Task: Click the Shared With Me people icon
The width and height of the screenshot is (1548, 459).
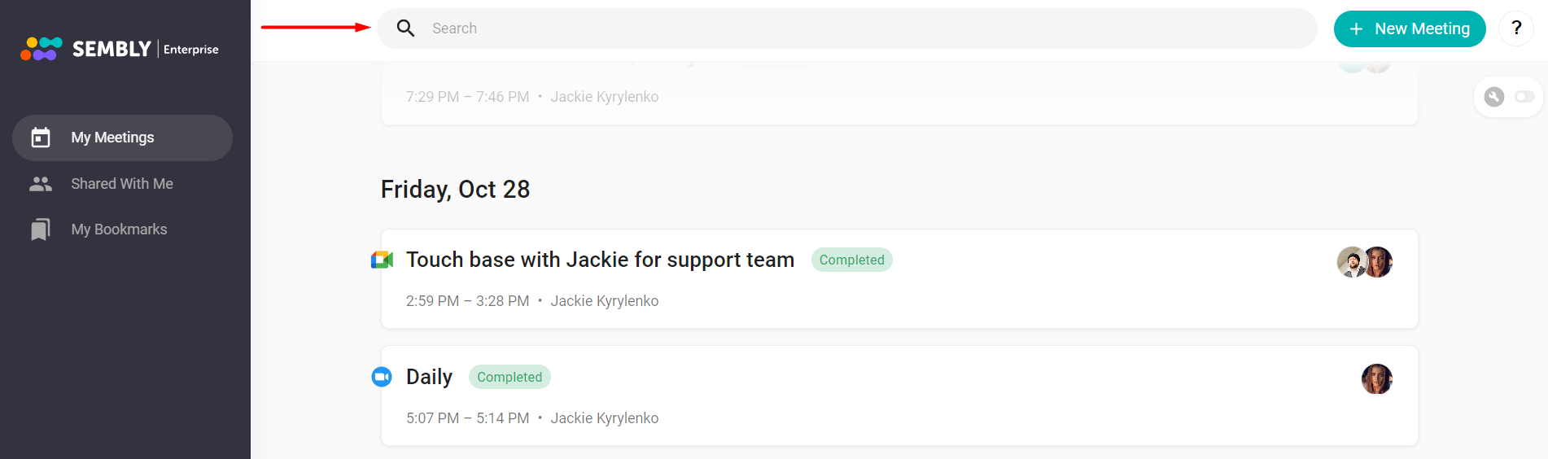Action: [x=41, y=184]
